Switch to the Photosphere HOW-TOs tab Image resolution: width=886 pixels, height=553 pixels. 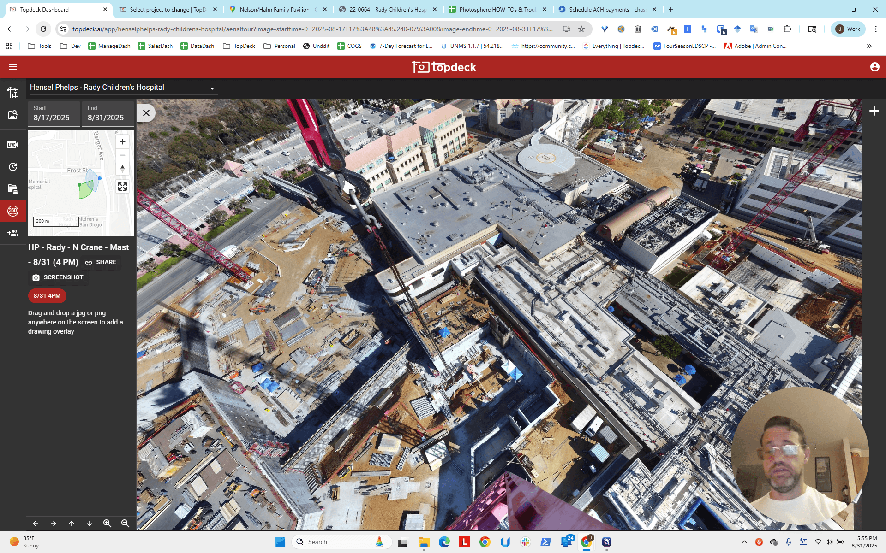(497, 9)
